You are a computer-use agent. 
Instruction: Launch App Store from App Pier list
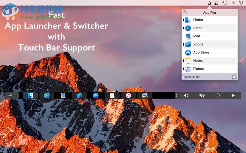click(210, 52)
